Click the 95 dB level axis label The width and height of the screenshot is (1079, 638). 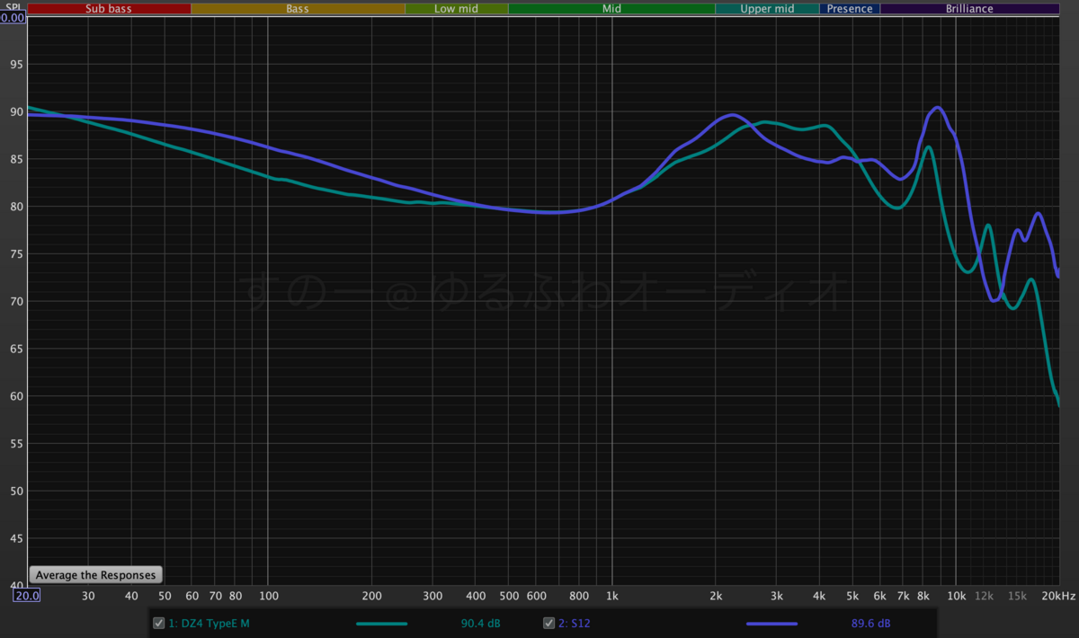tap(15, 65)
